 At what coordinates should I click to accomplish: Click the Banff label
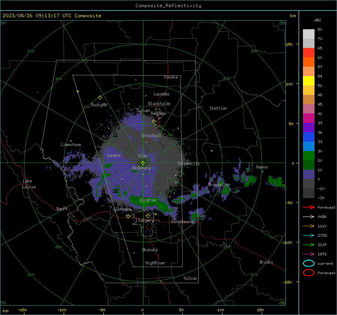coord(62,209)
